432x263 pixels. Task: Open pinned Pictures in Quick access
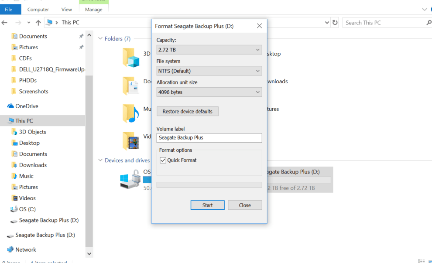coord(28,48)
